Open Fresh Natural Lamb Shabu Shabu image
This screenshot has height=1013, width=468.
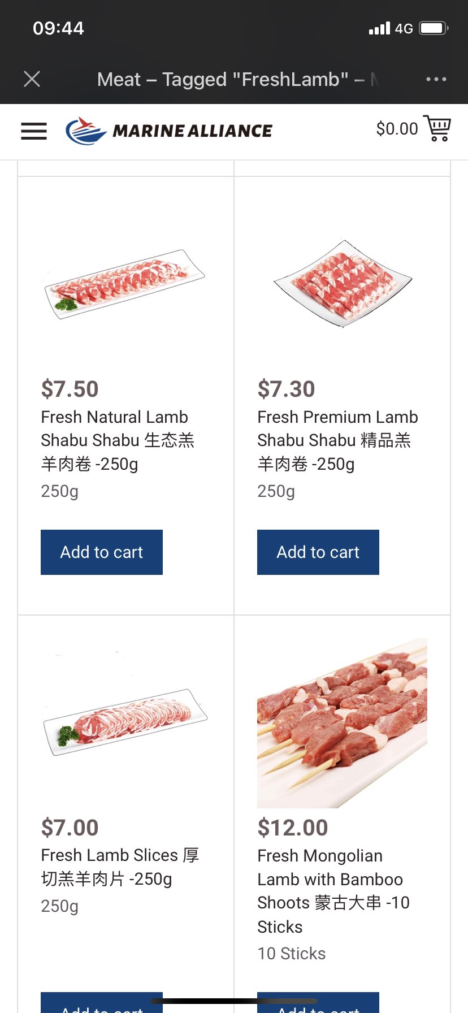(x=124, y=284)
